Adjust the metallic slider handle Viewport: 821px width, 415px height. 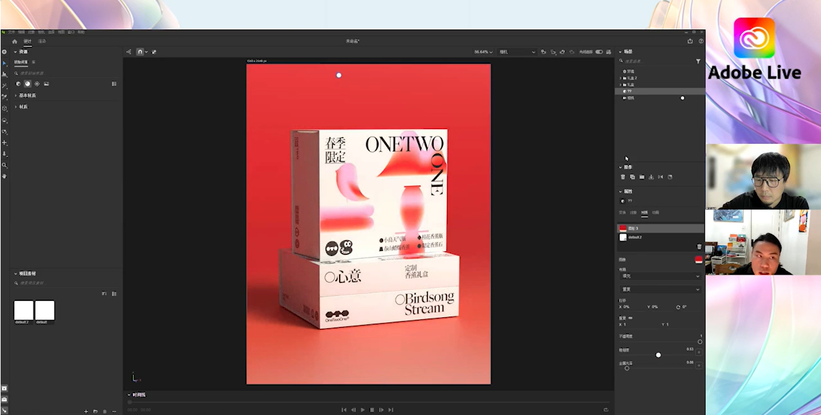tap(627, 368)
